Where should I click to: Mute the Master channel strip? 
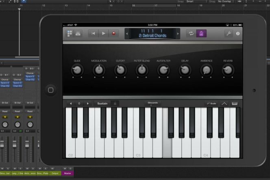click(65, 169)
